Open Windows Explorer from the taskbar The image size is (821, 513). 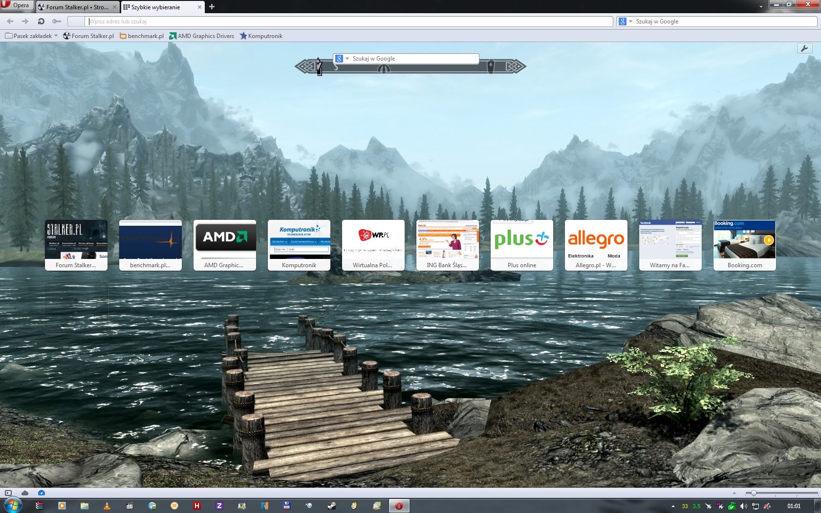tap(85, 506)
